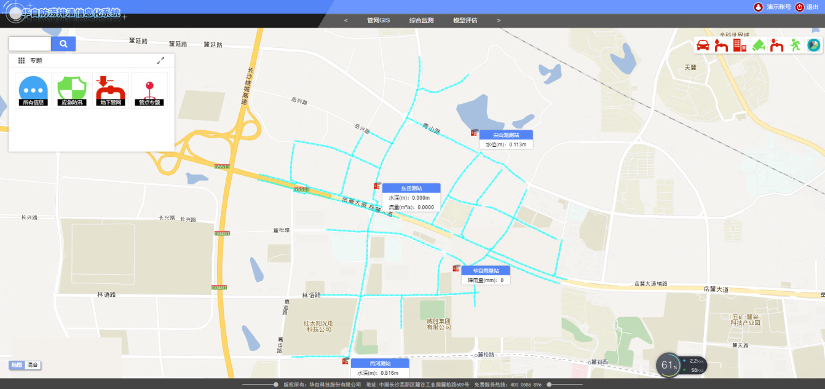
Task: Click the green running person icon
Action: [795, 45]
